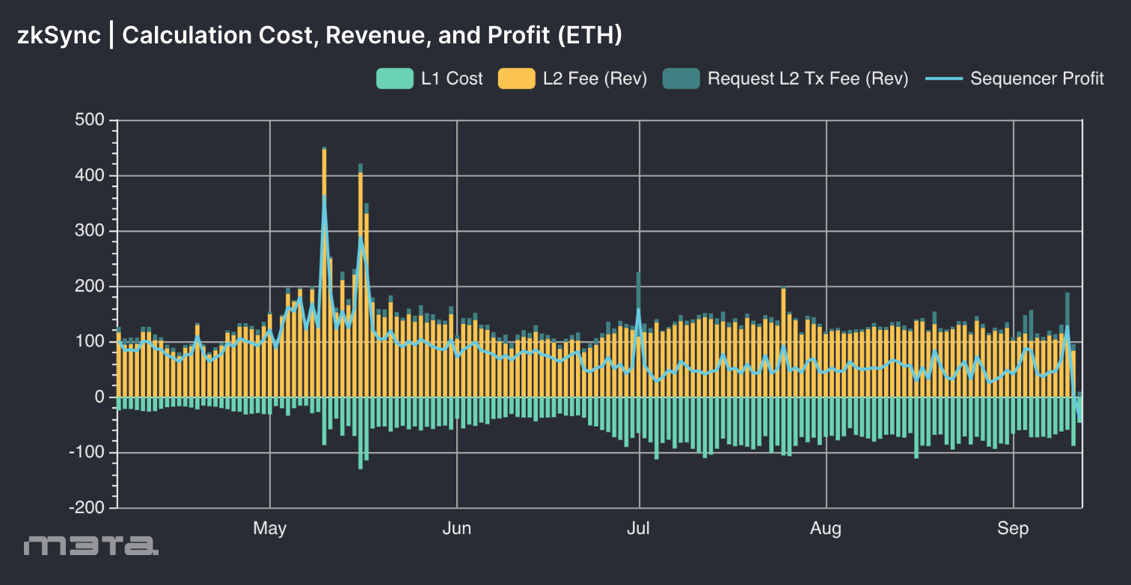Disable the "Sequencer Profit" legend label
Screen dimensions: 1131x585
point(1037,79)
